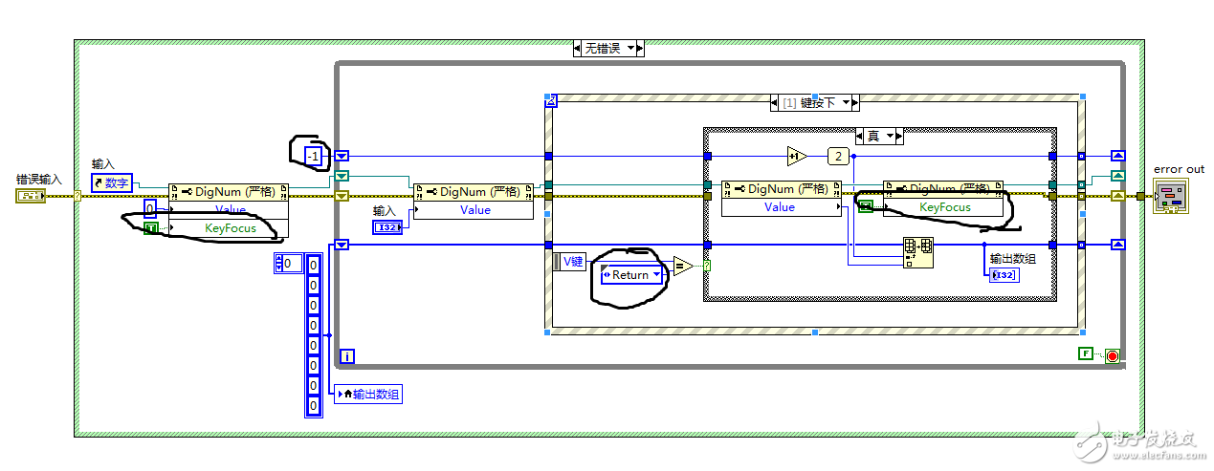Click the shift register wired to -1 constant
Image resolution: width=1214 pixels, height=471 pixels.
point(342,156)
